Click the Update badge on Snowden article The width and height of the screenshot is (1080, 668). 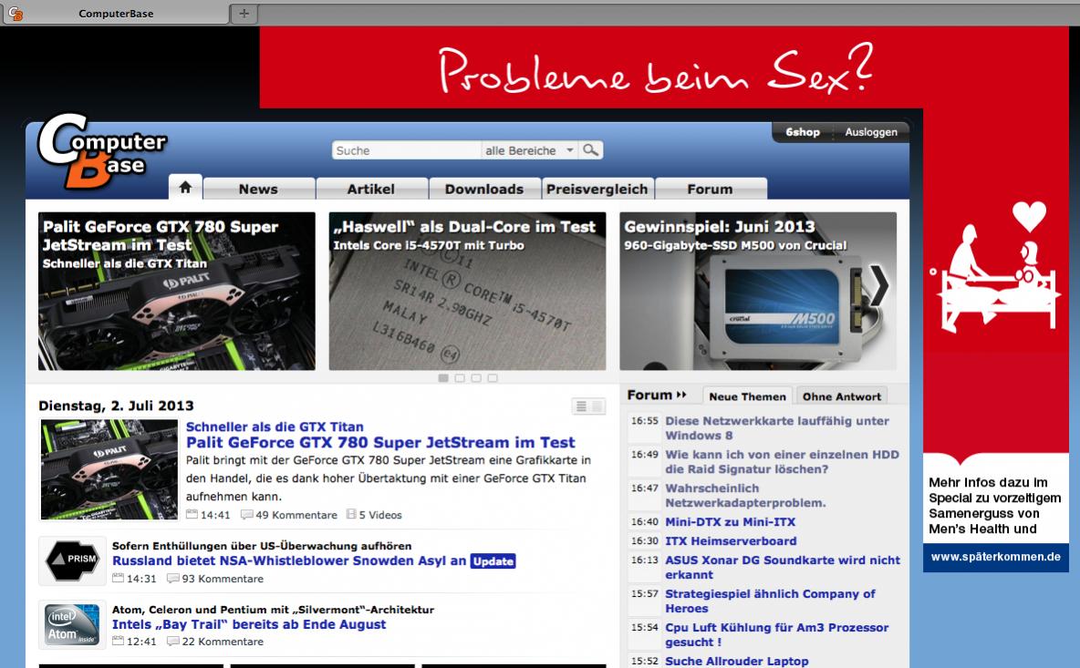coord(493,560)
